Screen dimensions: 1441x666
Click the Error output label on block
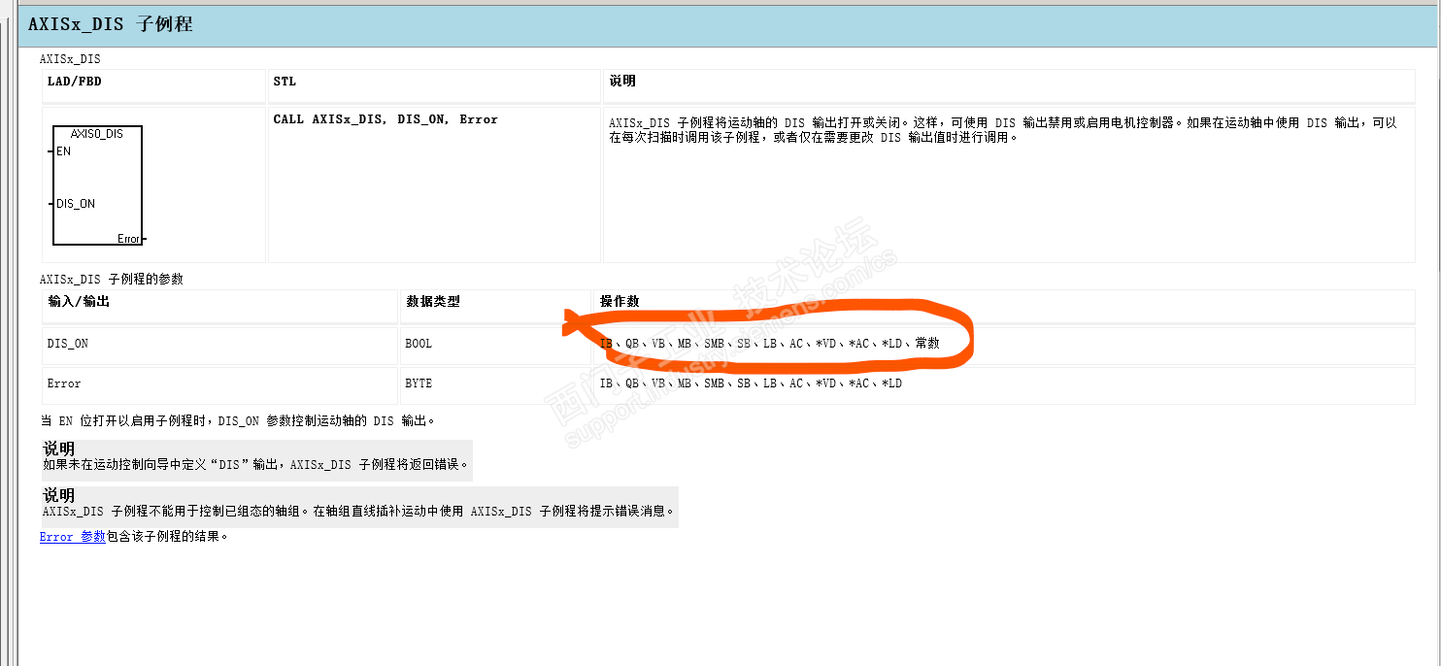(128, 239)
